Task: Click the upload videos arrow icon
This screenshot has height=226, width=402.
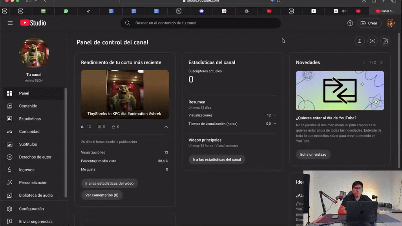Action: pyautogui.click(x=360, y=41)
